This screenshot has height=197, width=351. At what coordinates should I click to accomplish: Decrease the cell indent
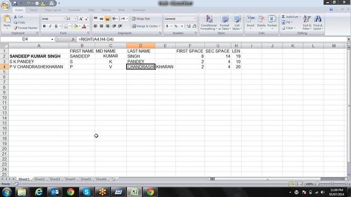[x=114, y=26]
